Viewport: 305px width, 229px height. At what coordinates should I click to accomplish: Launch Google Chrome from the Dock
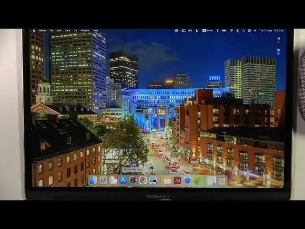pyautogui.click(x=143, y=180)
